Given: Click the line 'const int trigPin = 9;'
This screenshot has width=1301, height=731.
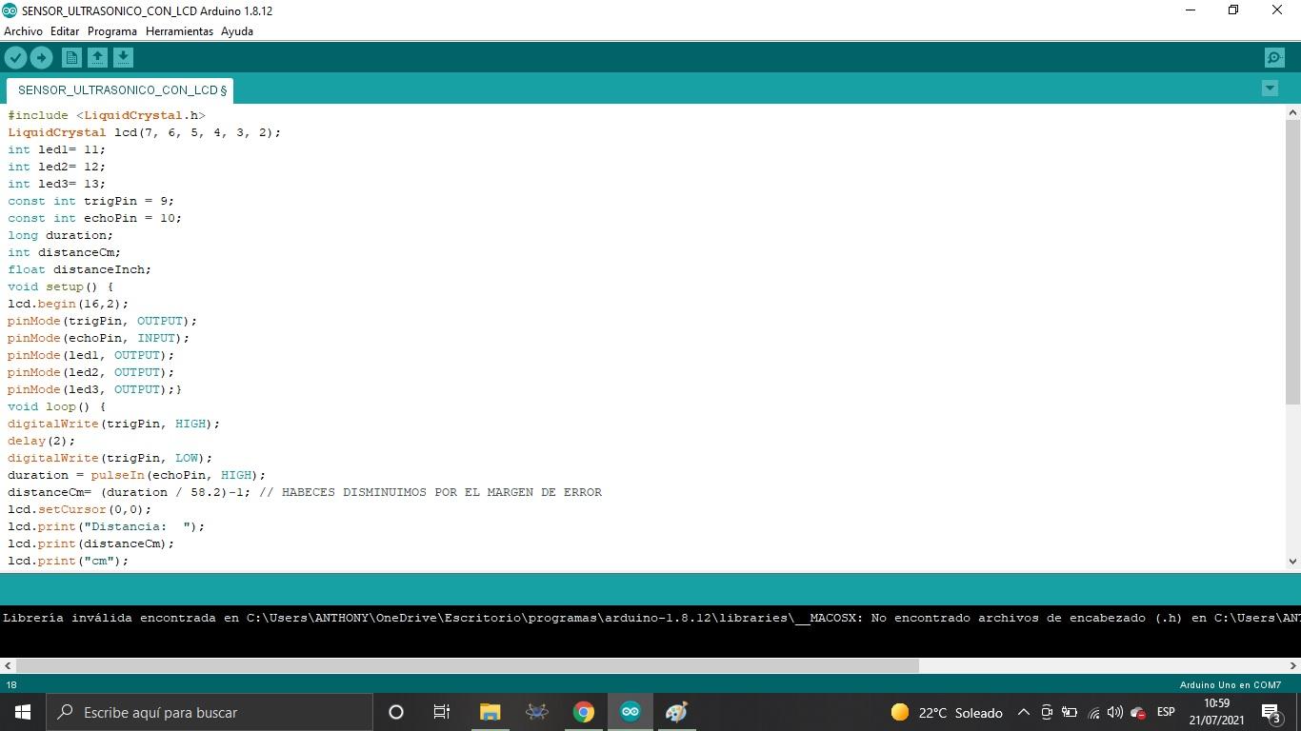Looking at the screenshot, I should 91,201.
